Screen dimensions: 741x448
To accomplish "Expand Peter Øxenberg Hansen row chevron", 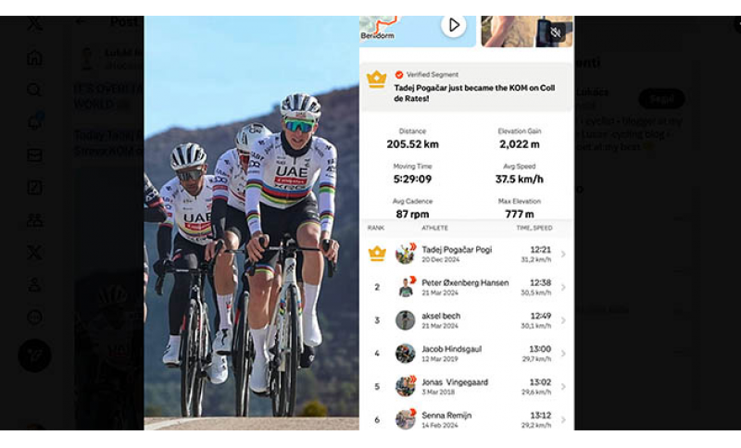I will 563,287.
